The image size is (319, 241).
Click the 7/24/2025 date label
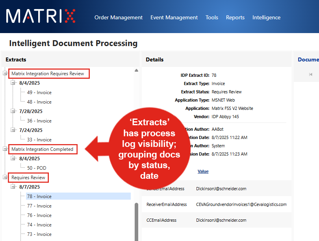[x=31, y=130]
